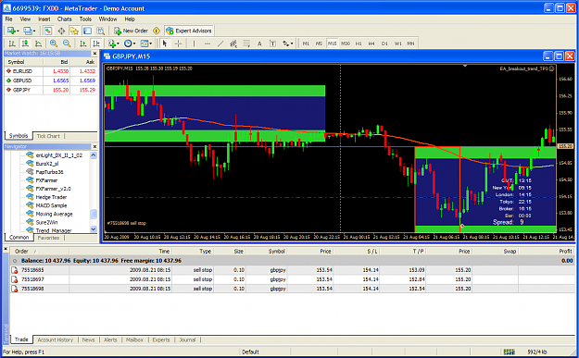The height and width of the screenshot is (358, 579).
Task: Switch to line chart type icon
Action: click(38, 43)
